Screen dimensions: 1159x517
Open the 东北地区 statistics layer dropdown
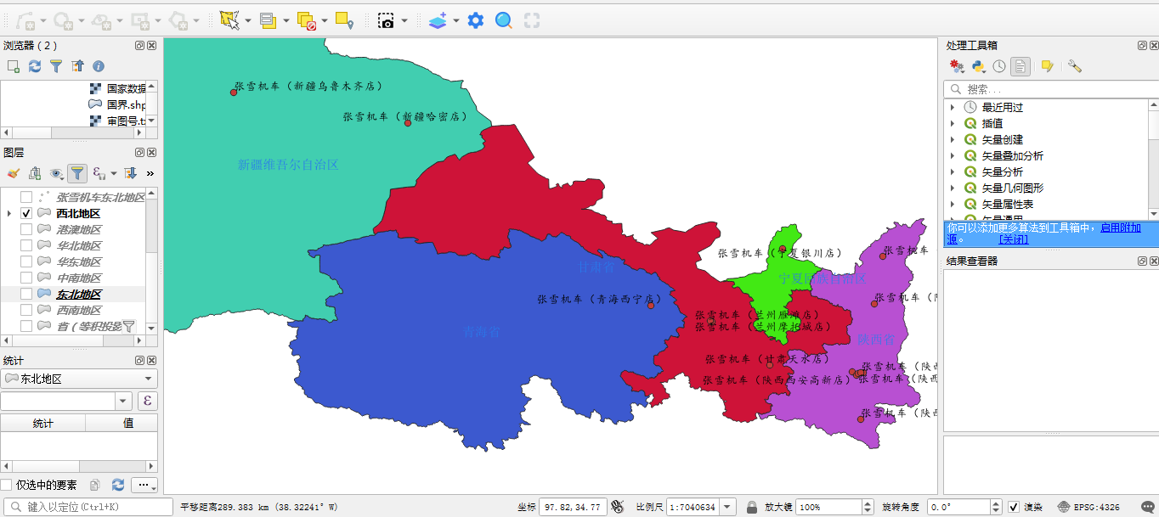point(79,379)
